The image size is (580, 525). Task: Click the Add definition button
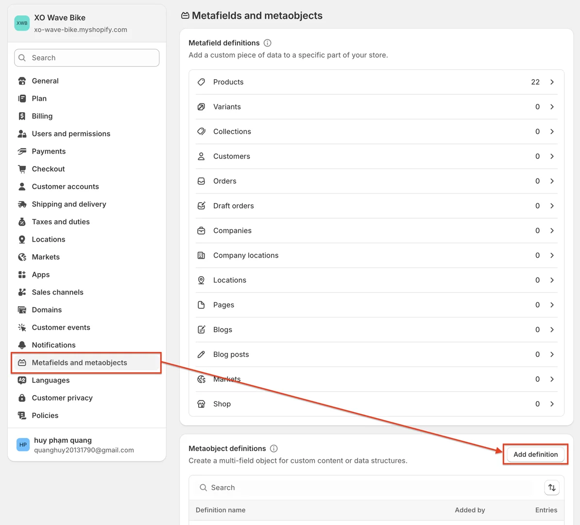pos(535,455)
